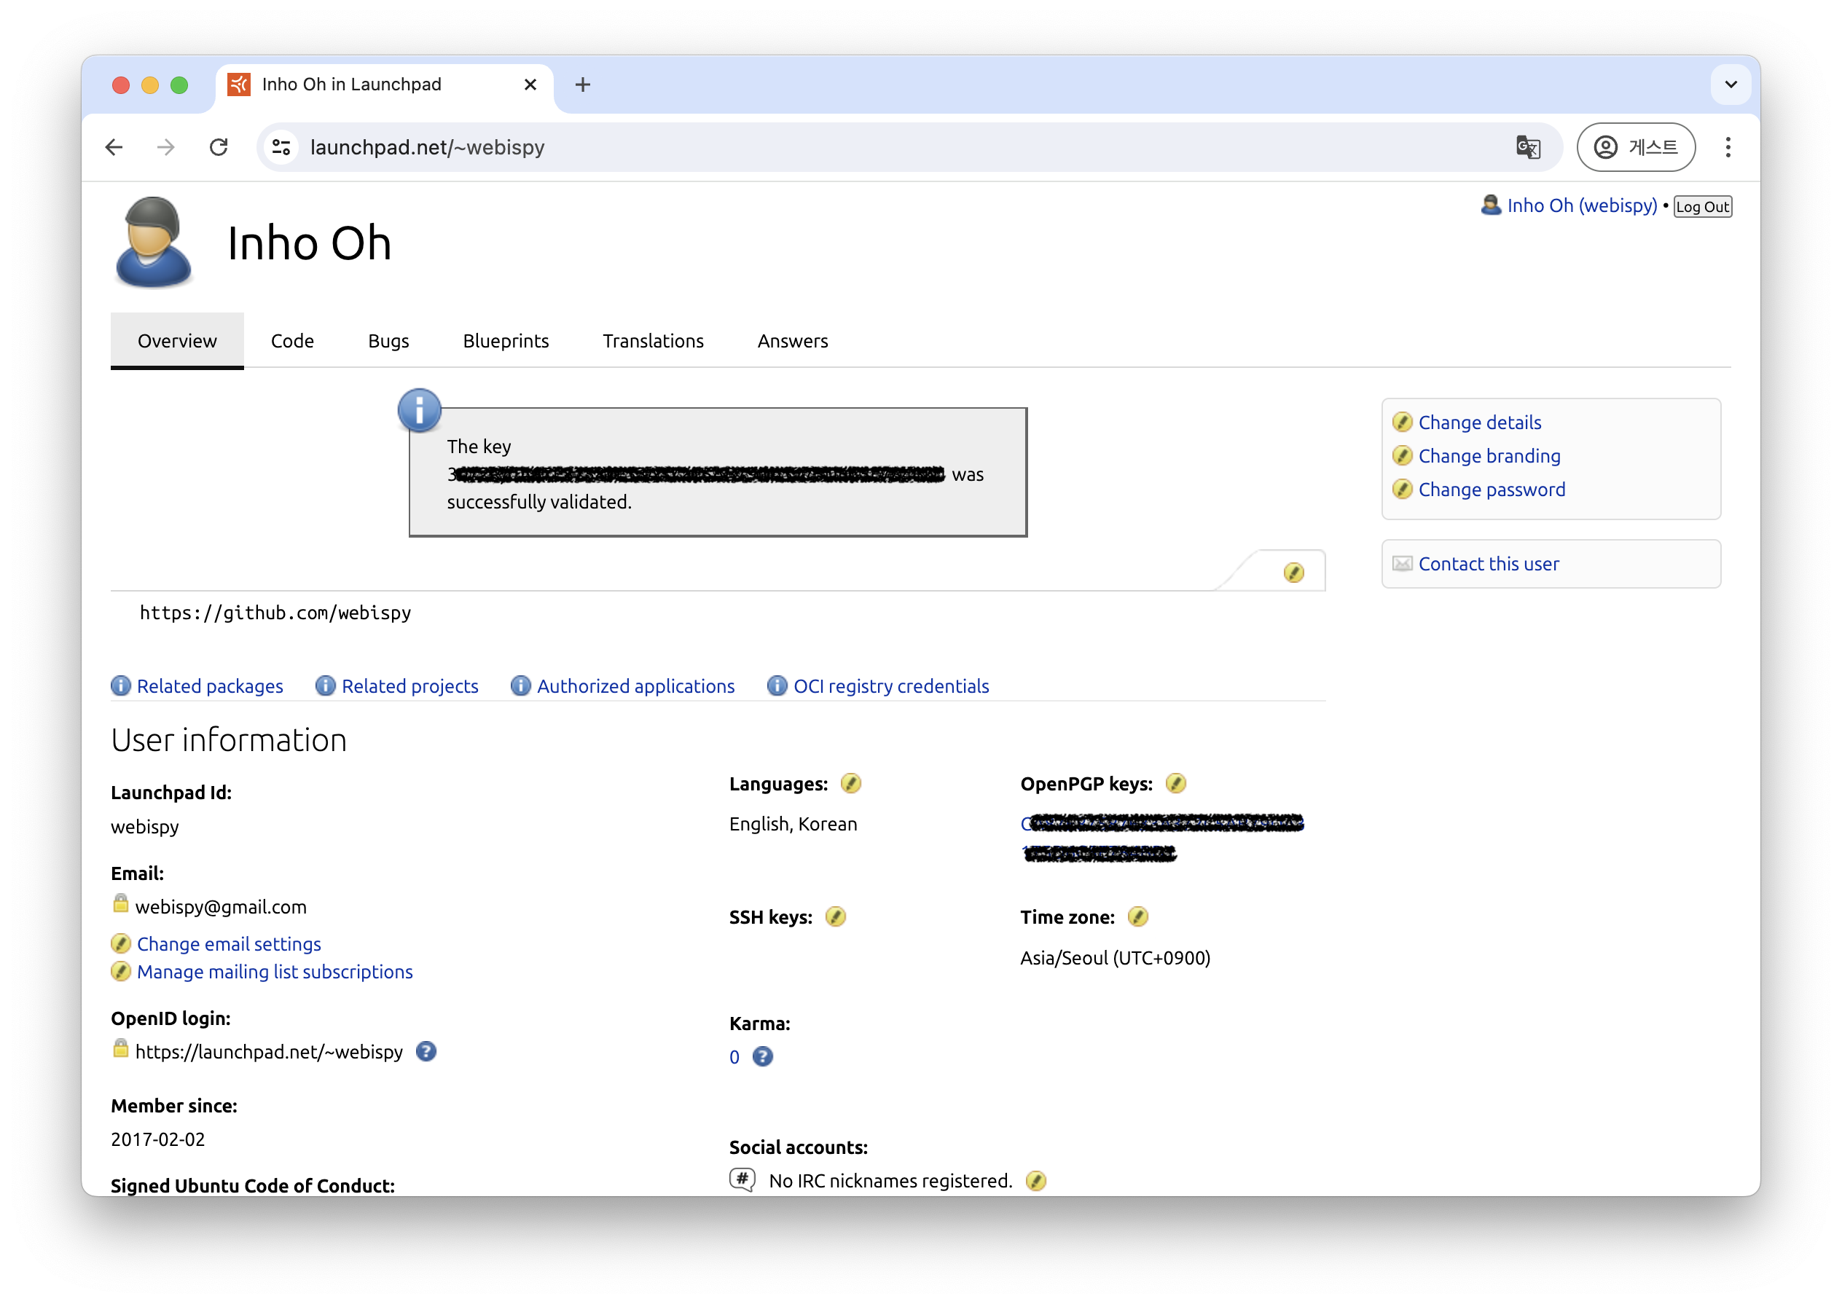Screen dimensions: 1842x1304
Task: Click the pencil icon beside Change branding
Action: point(1403,456)
